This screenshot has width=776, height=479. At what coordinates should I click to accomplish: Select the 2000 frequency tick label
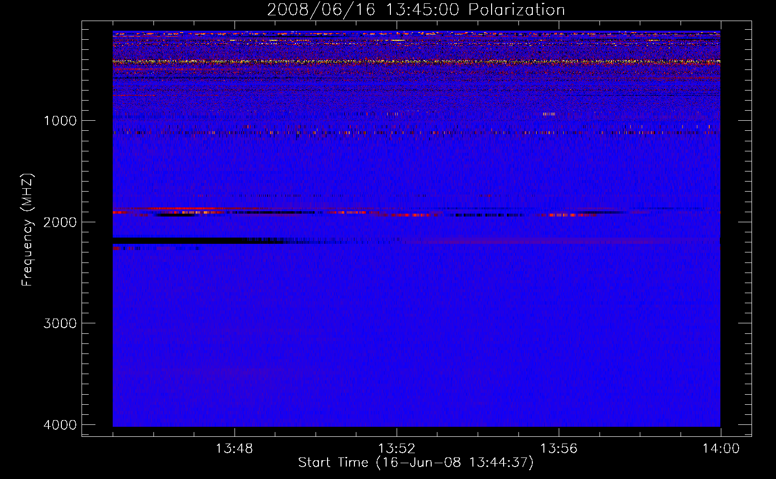click(60, 222)
